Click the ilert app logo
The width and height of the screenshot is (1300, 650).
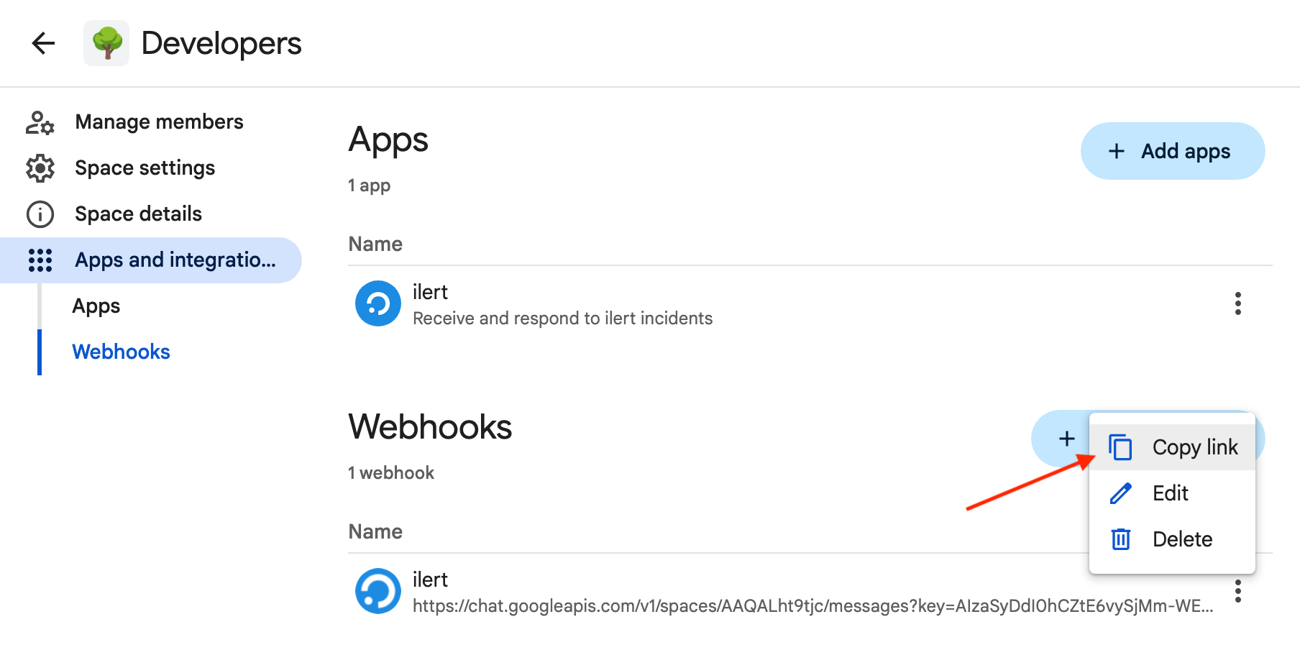[x=378, y=303]
